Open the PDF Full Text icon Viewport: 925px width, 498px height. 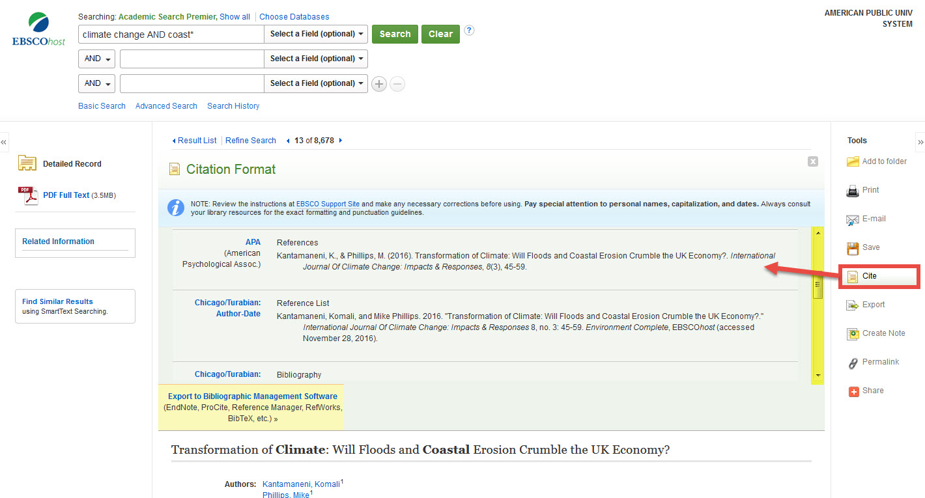click(x=28, y=195)
